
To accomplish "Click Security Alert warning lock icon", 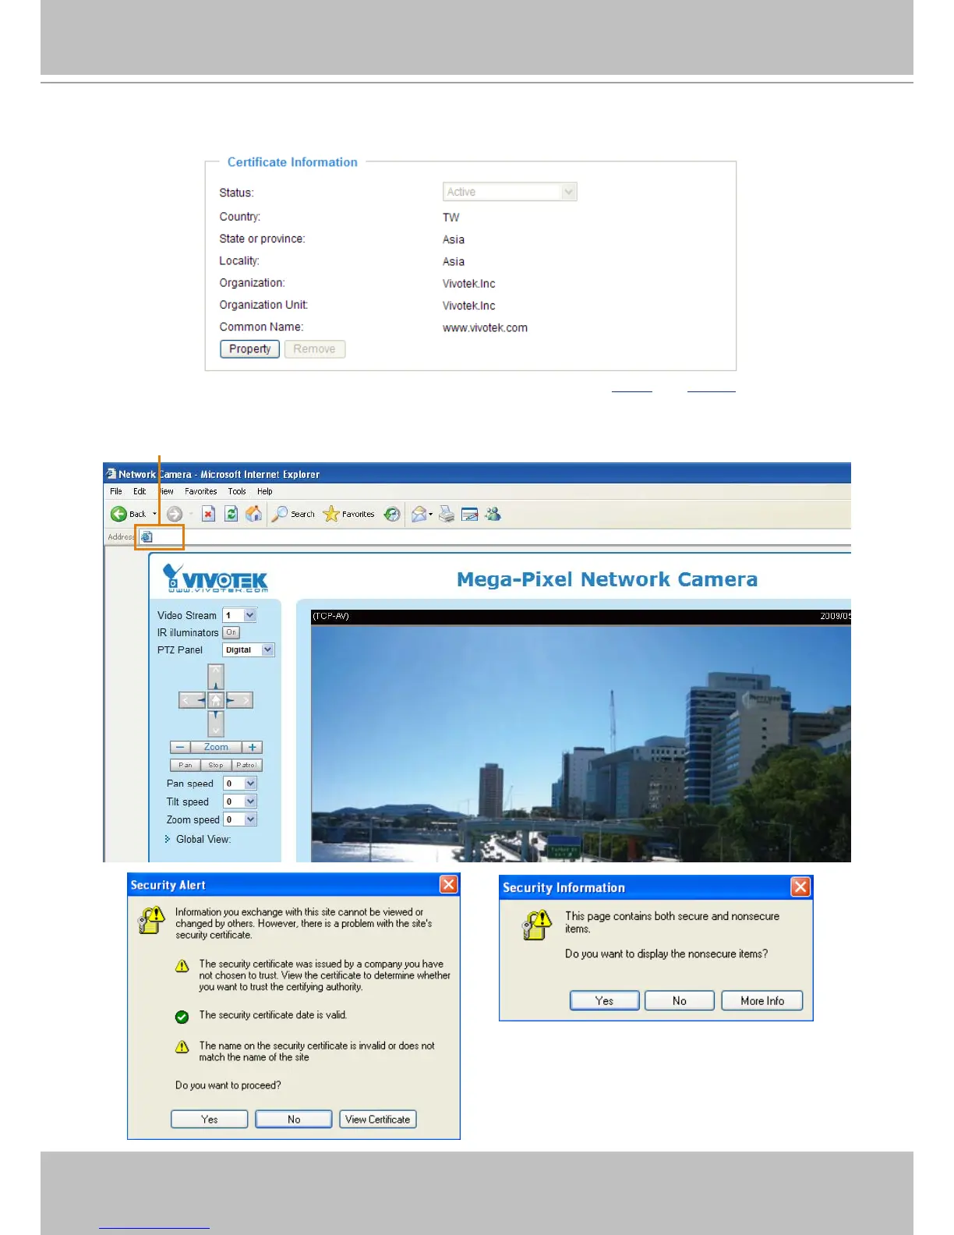I will 152,920.
